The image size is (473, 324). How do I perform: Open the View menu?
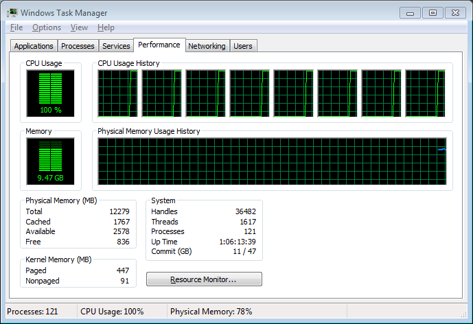point(79,27)
